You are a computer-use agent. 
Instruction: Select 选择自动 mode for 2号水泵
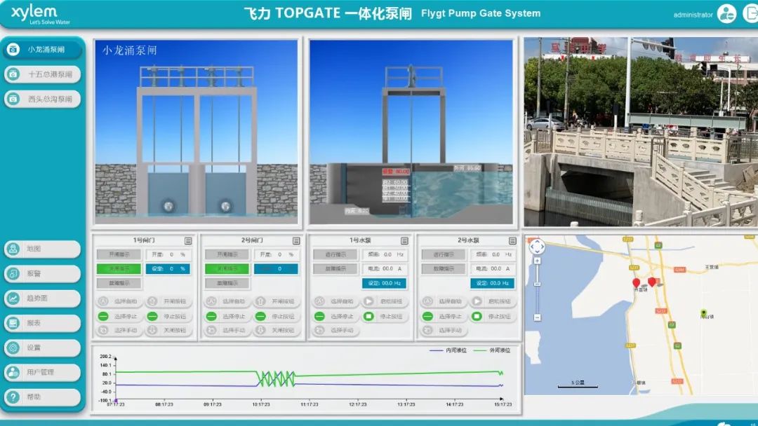[x=444, y=301]
